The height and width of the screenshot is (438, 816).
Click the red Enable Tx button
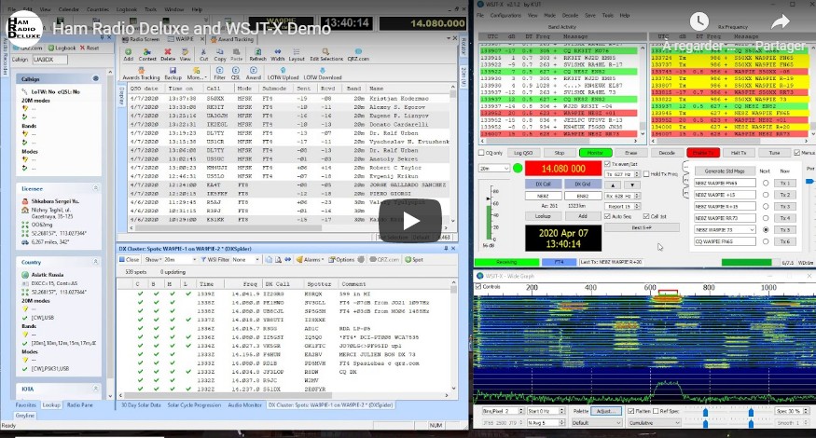[703, 153]
